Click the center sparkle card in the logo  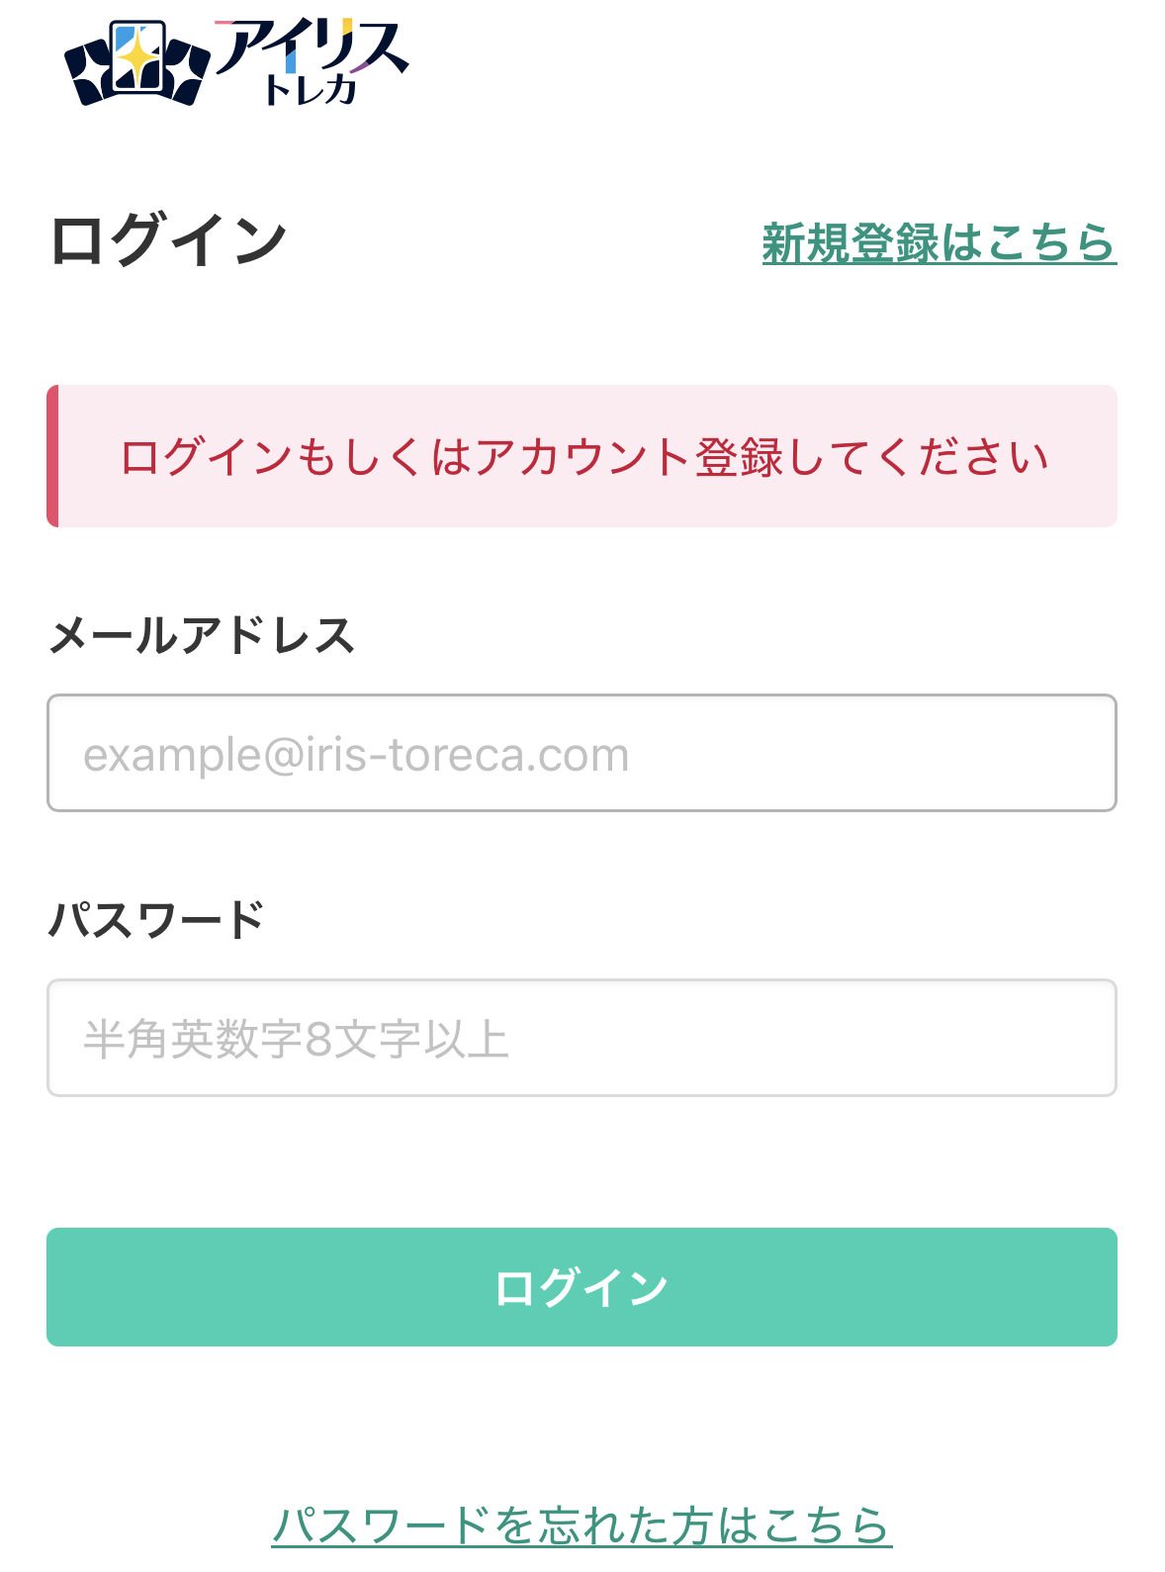[138, 57]
